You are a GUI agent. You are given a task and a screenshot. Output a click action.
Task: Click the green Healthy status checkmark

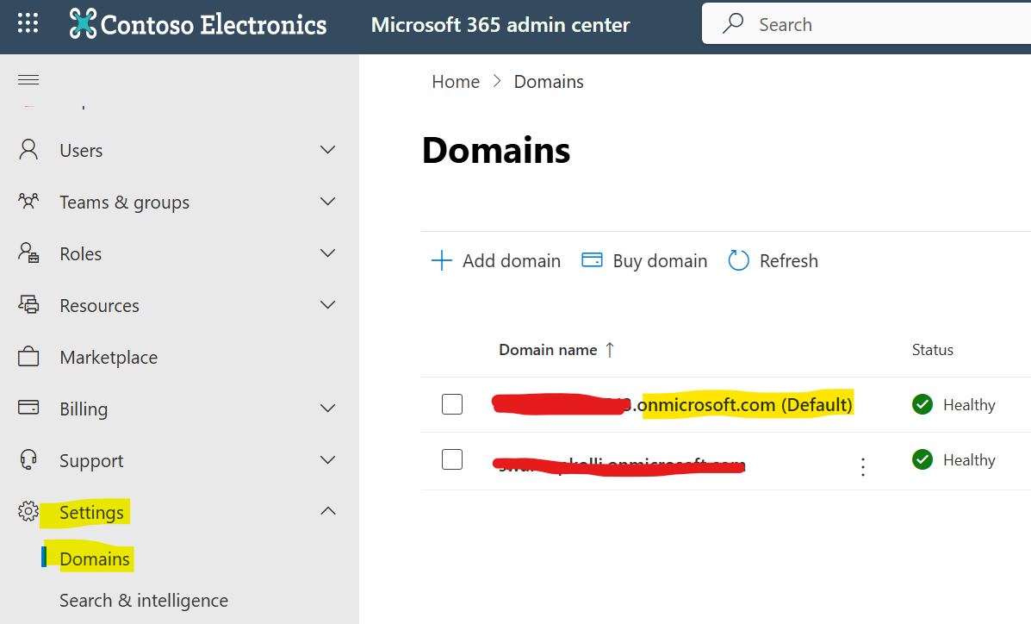(922, 403)
